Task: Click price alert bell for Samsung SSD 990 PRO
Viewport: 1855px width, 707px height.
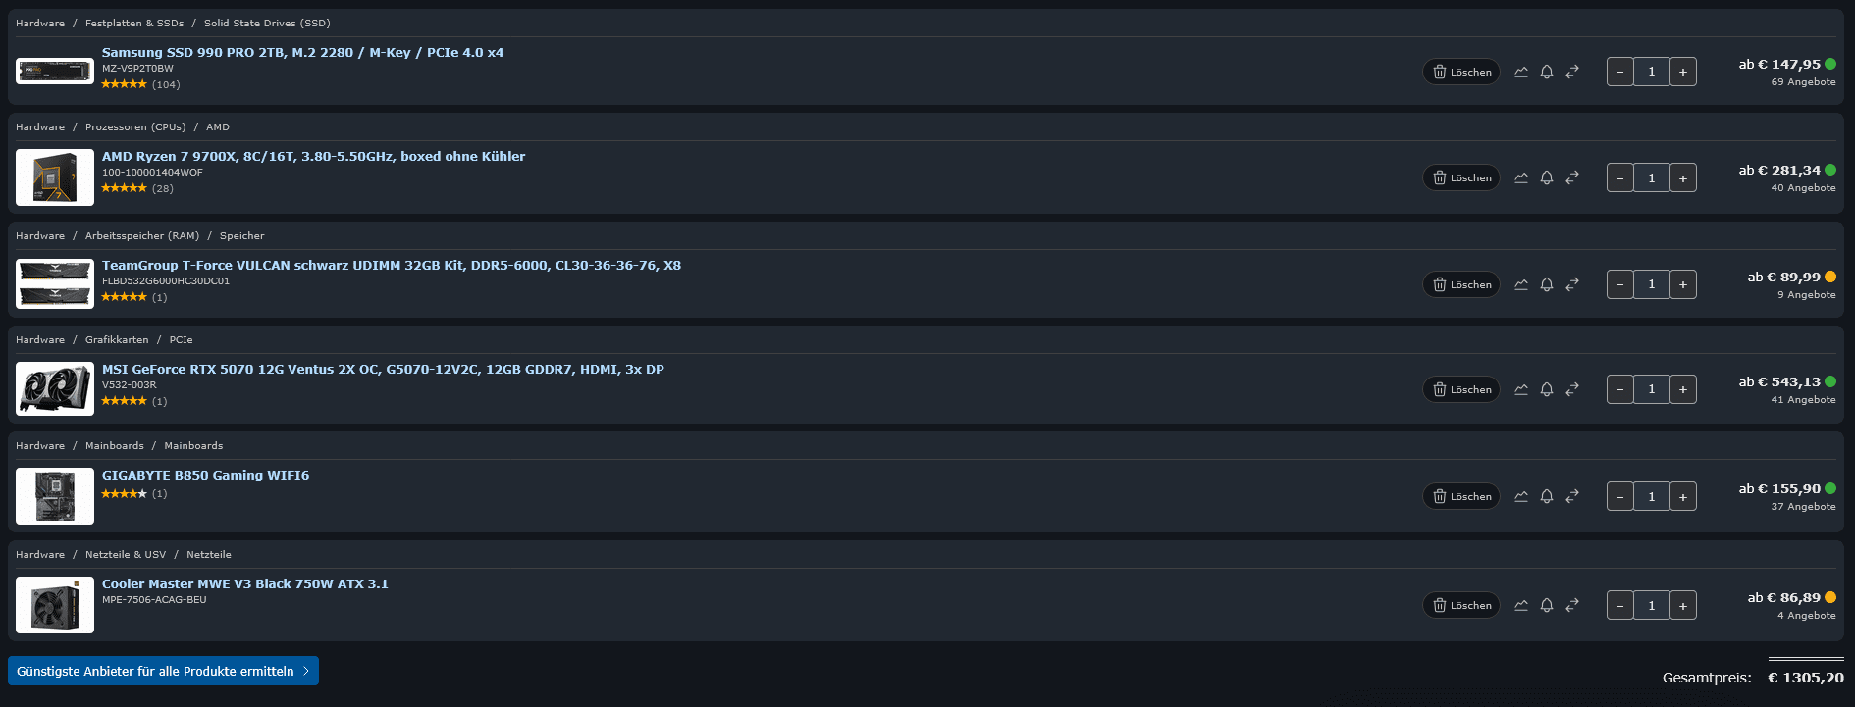Action: point(1547,72)
